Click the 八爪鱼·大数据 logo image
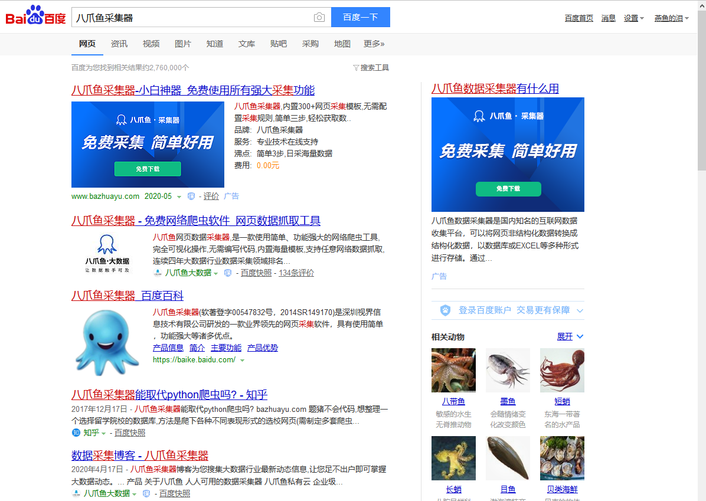 [107, 253]
